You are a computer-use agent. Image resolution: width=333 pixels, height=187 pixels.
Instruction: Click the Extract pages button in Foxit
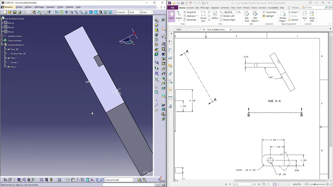coord(293,20)
